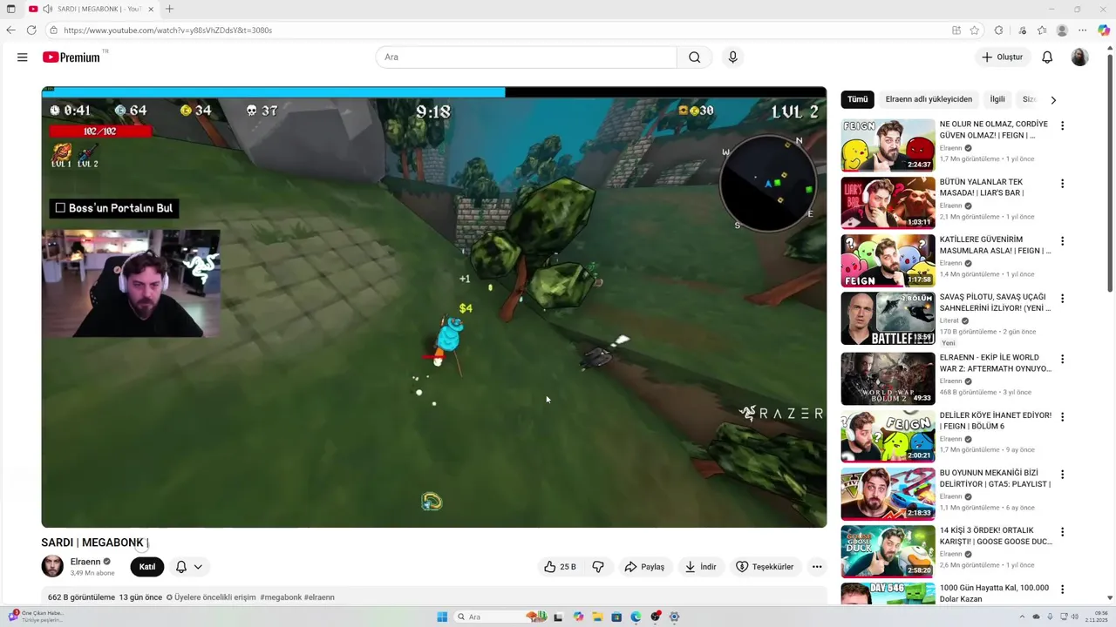Viewport: 1116px width, 627px height.
Task: Open options for BÜTÜN YALANLAR TEK MASADA video
Action: pyautogui.click(x=1062, y=184)
